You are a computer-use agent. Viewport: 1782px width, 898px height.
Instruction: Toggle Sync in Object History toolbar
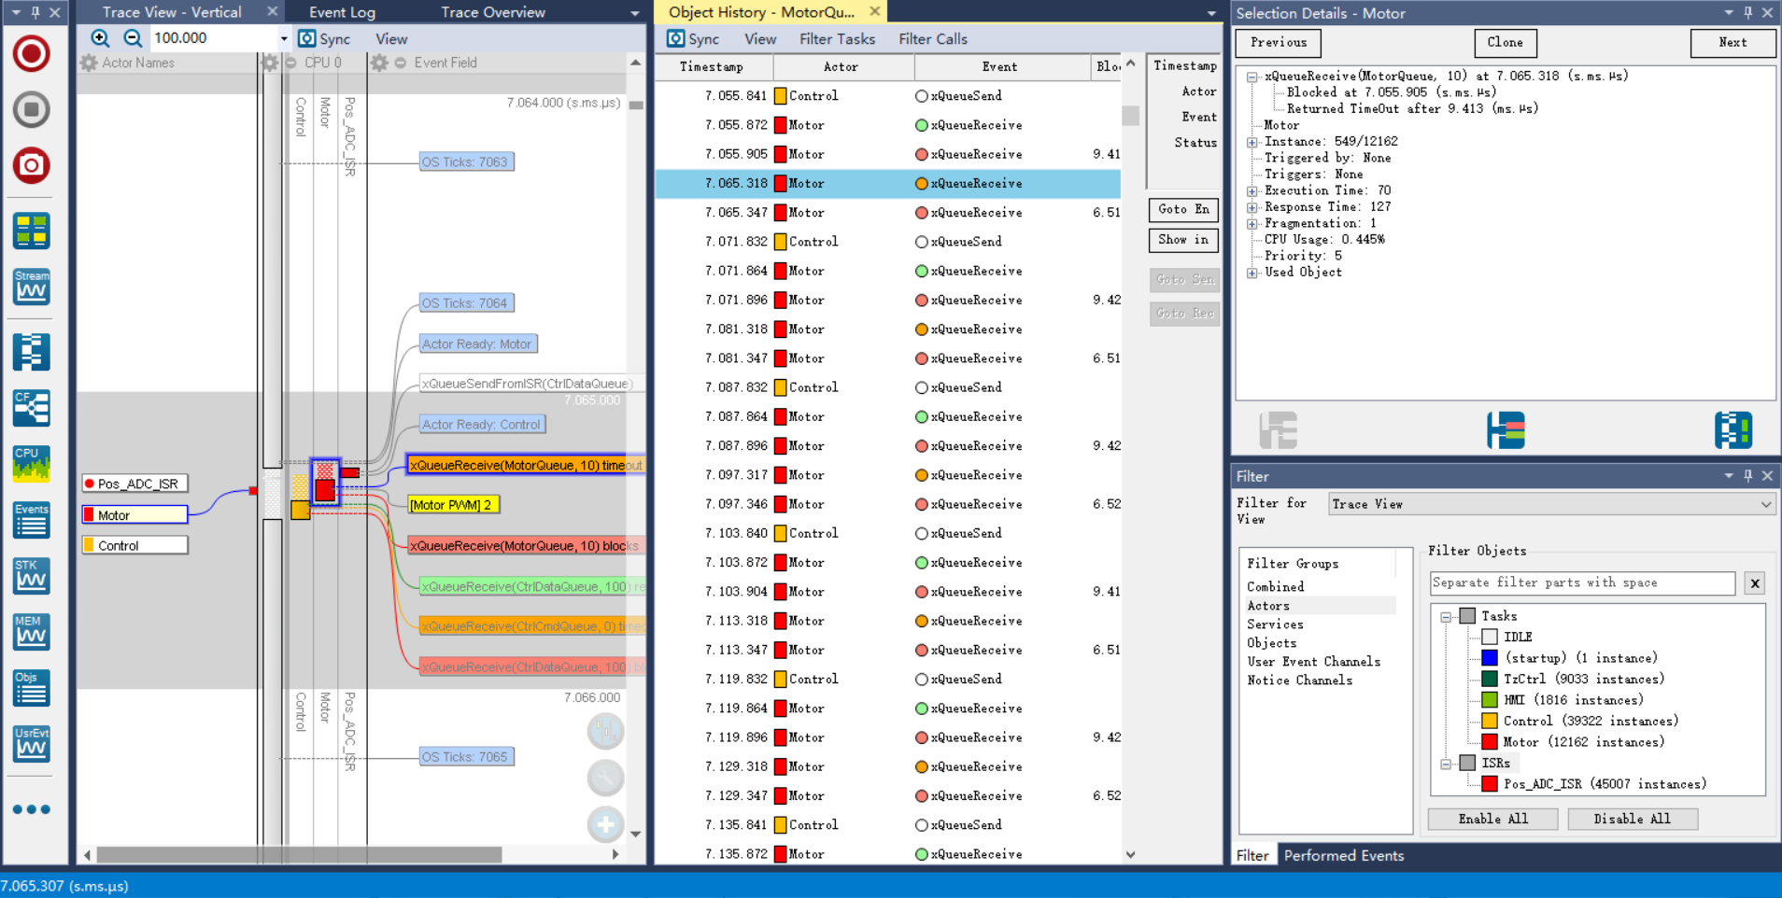click(x=693, y=38)
